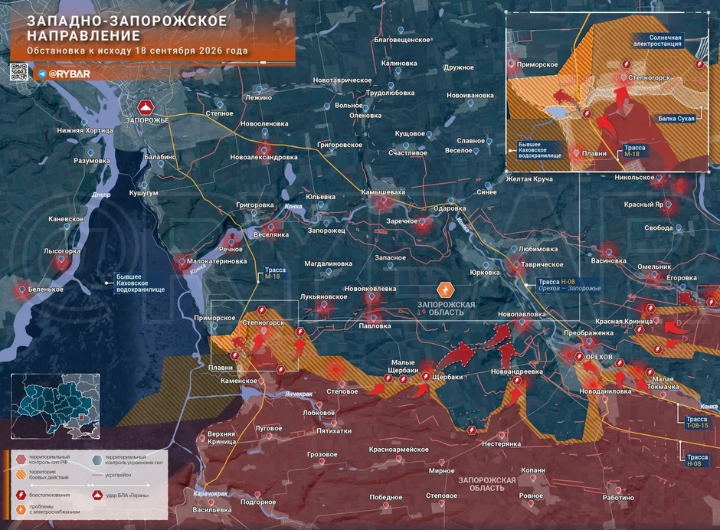This screenshot has height=530, width=720.
Task: Click the striped combat-zone hexagon in the legend
Action: pos(21,475)
